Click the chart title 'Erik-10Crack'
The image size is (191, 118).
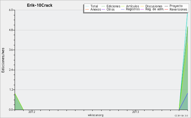39,5
